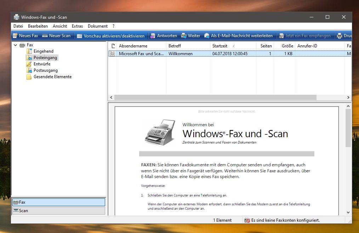Click the "Willkommen" subject cell
359x233 pixels.
181,54
